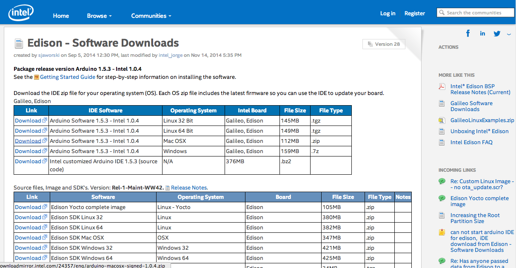Viewport: 516px width, 268px height.
Task: Click document icon beside Increasing the Root Partition
Action: point(442,215)
